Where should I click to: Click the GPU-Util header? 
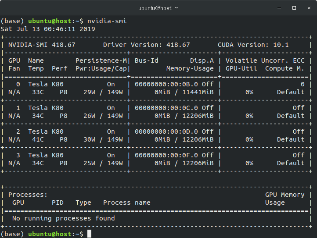coord(241,68)
